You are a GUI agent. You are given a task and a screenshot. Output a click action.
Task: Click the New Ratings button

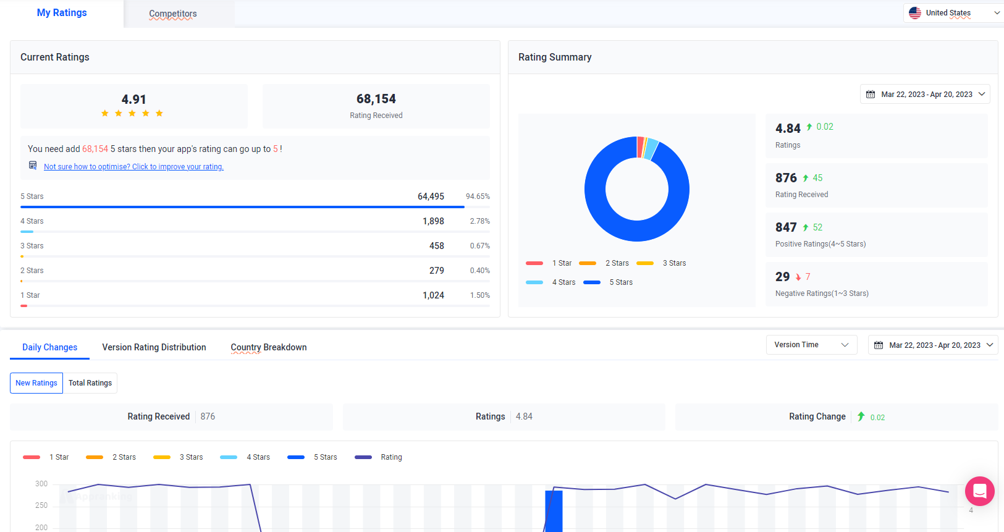[36, 383]
